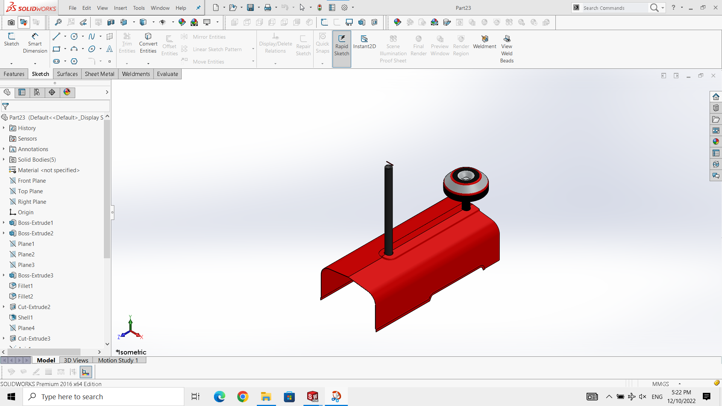The height and width of the screenshot is (406, 722).
Task: Click the feature tree horizontal scrollbar
Action: tap(43, 352)
